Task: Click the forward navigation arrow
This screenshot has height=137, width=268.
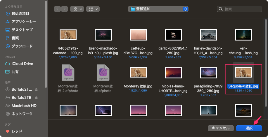Action: [65, 9]
